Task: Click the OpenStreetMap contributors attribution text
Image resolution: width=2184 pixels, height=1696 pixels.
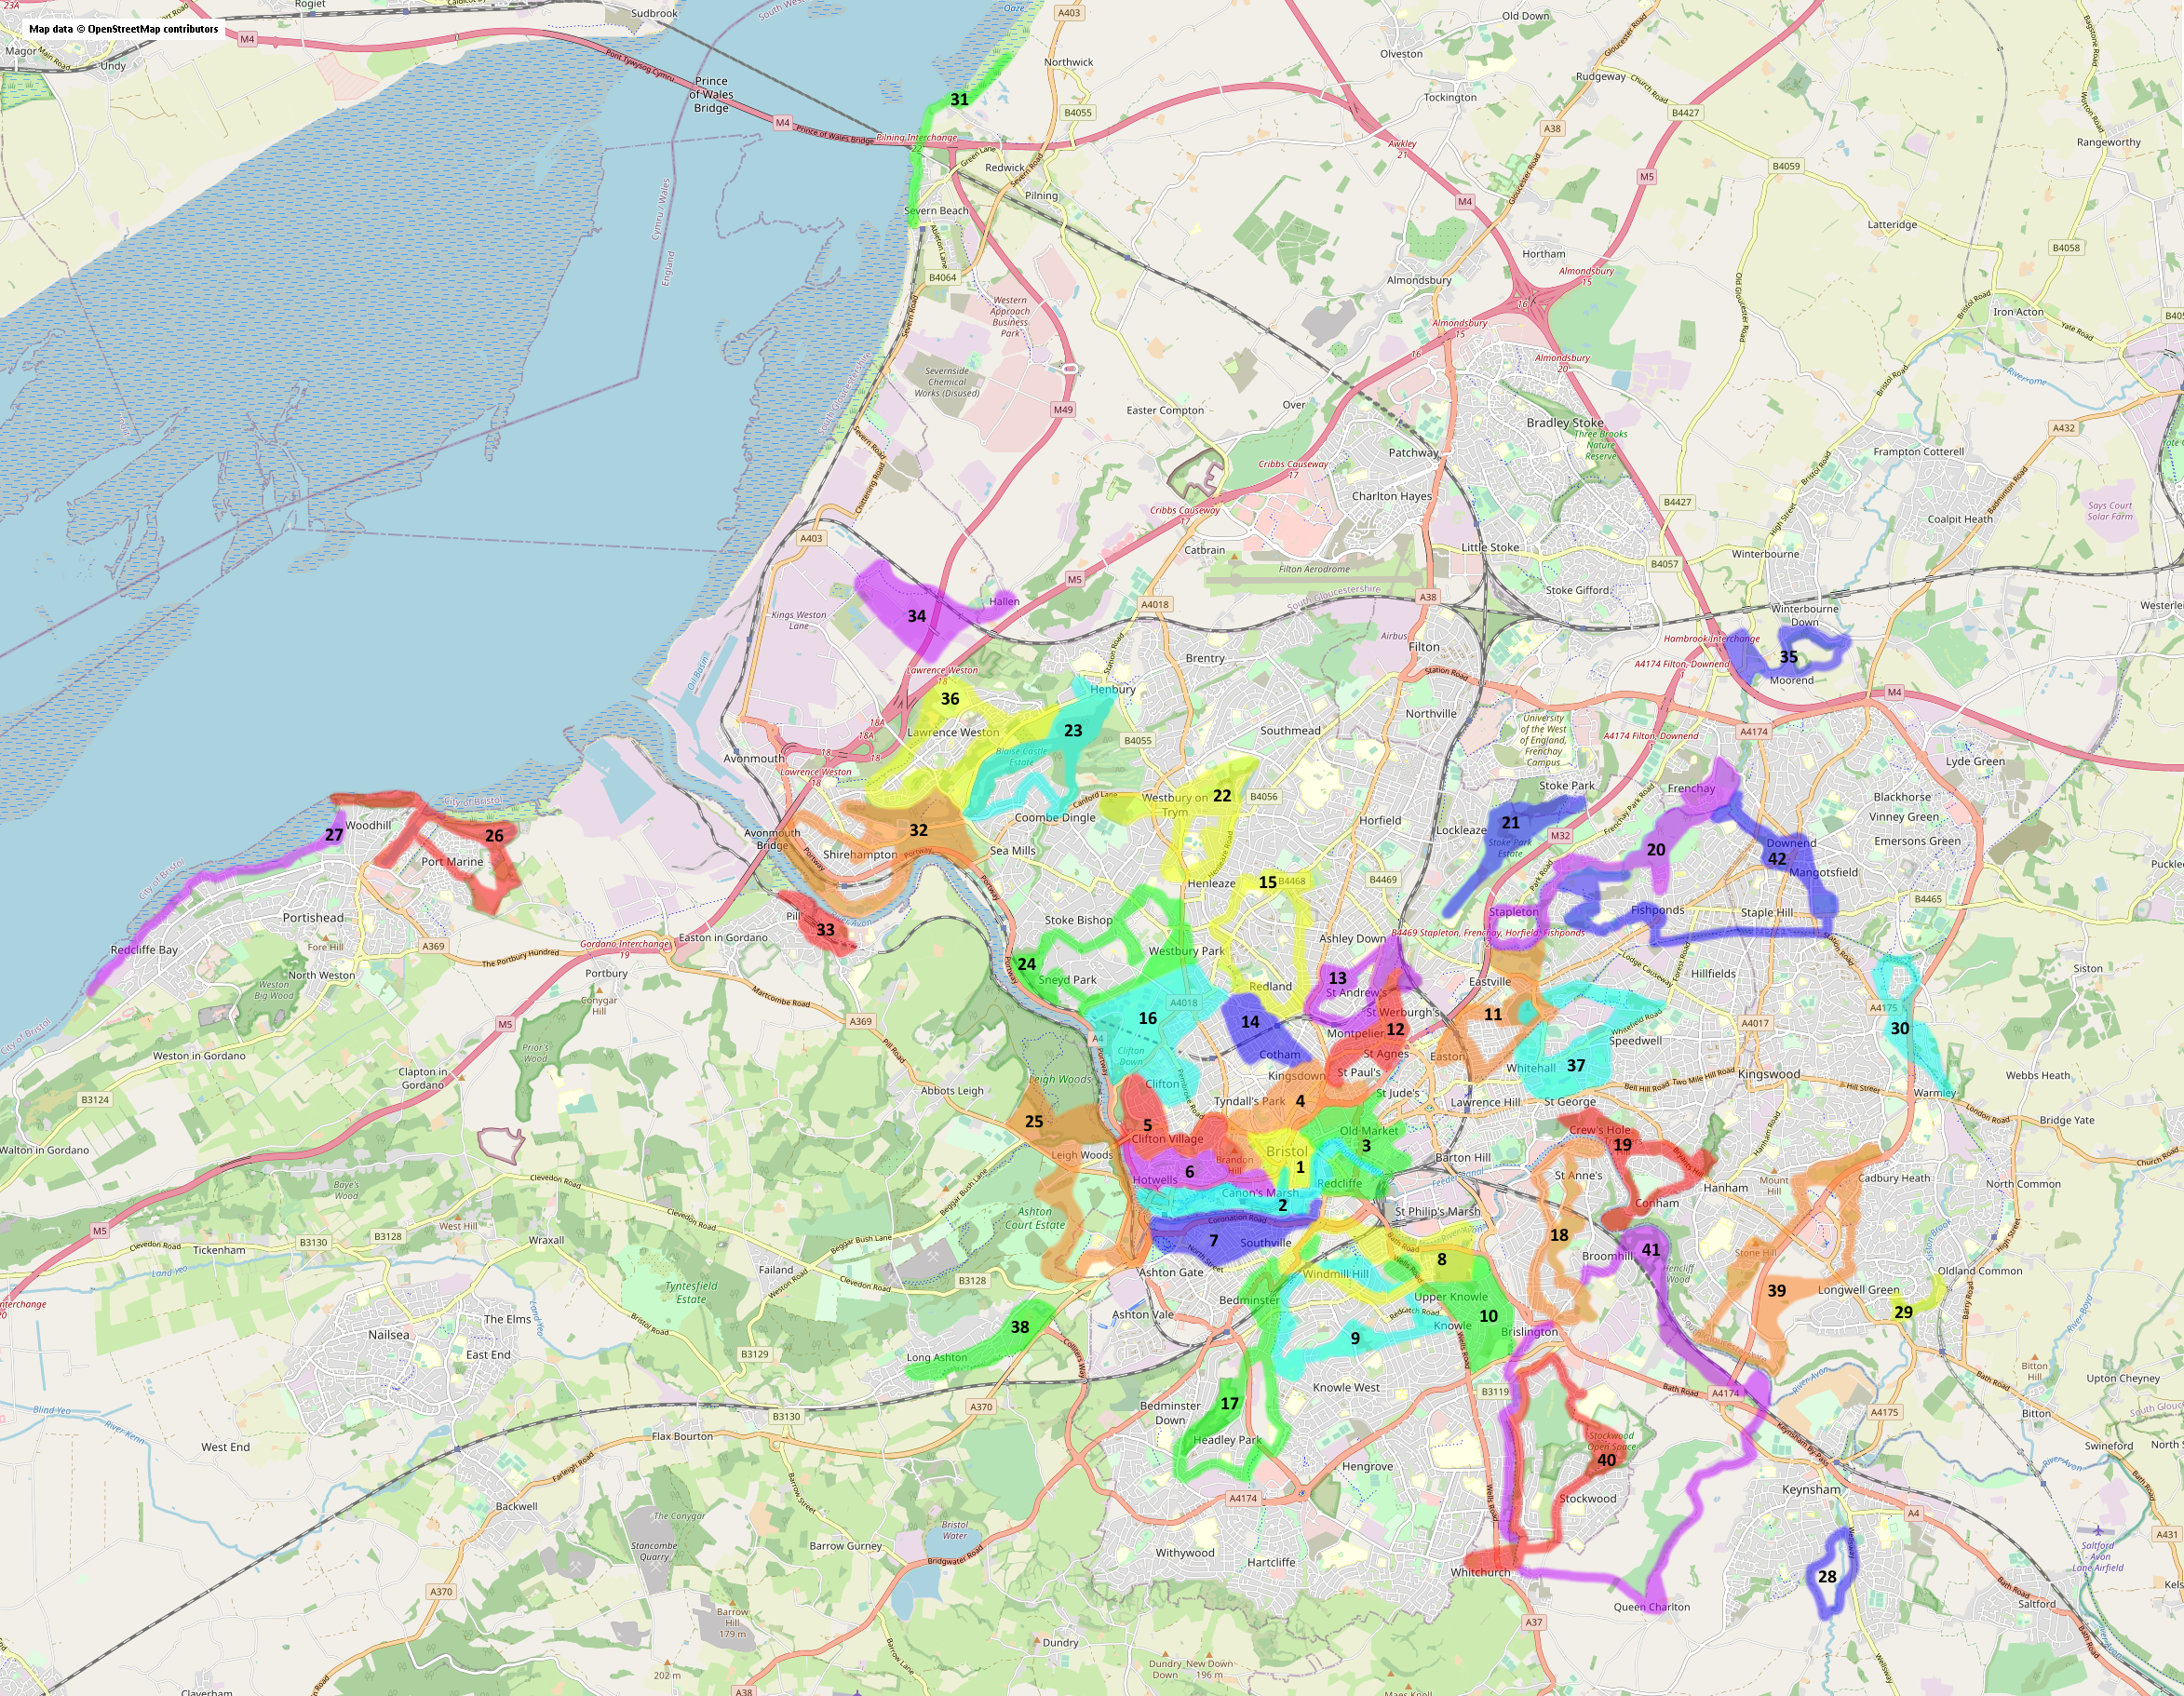Action: [123, 29]
